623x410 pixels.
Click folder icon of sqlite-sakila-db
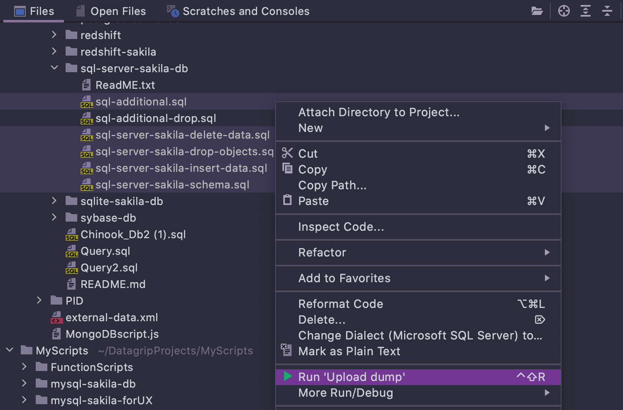pyautogui.click(x=71, y=201)
